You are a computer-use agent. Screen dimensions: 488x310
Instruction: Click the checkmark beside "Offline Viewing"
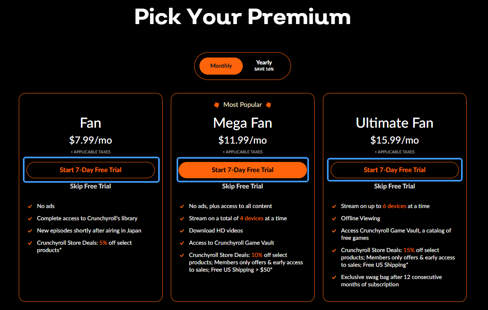click(x=334, y=218)
